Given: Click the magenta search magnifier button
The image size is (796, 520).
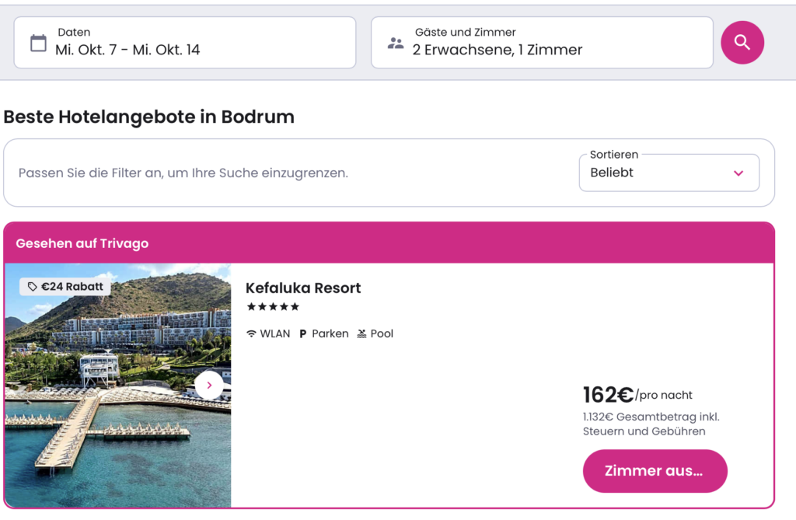Looking at the screenshot, I should pos(742,43).
